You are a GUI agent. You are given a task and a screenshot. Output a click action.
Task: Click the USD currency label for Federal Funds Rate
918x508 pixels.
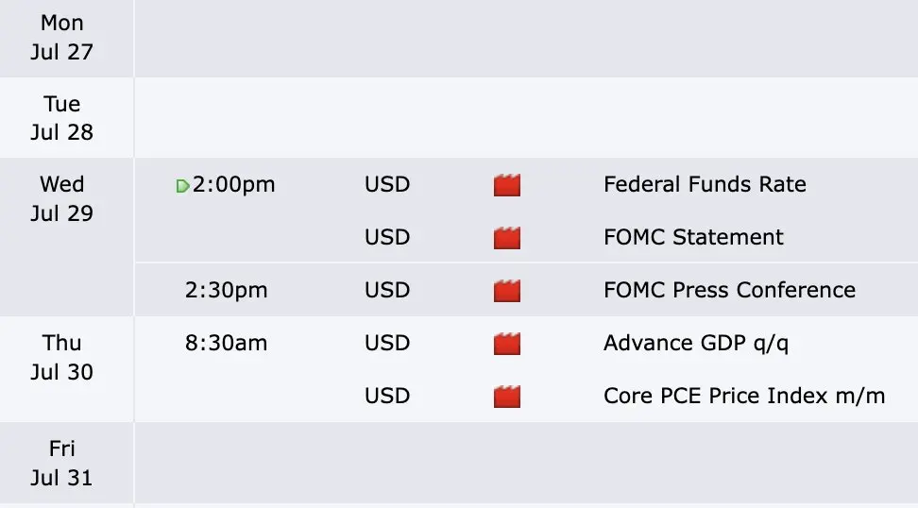pos(387,184)
